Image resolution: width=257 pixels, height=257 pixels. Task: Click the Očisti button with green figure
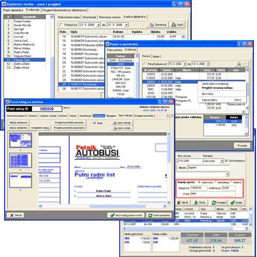click(x=200, y=203)
